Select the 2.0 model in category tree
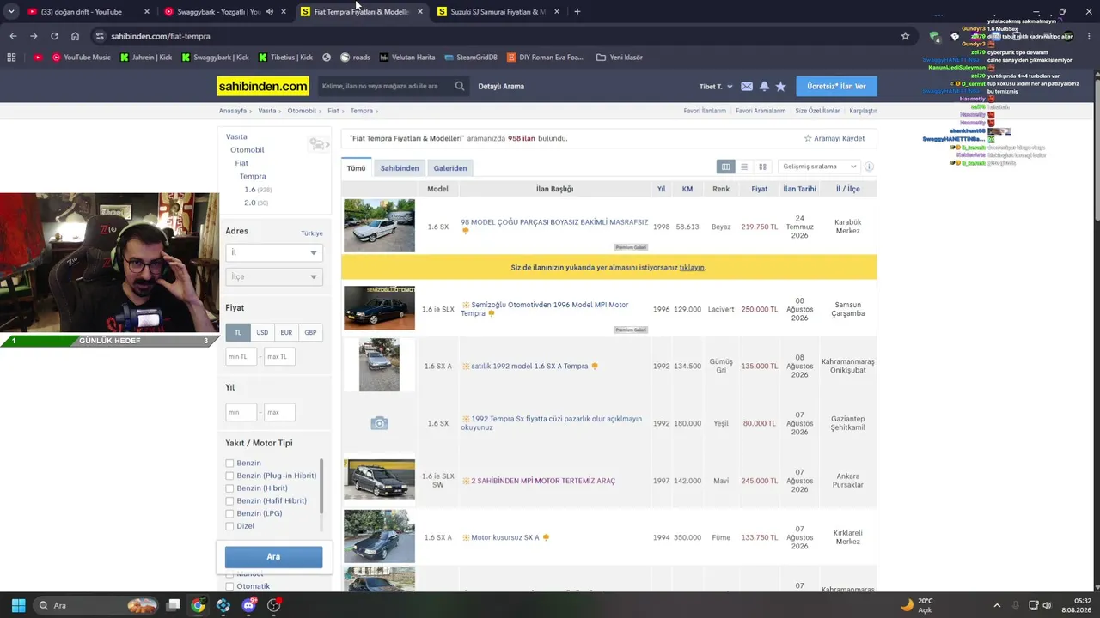The height and width of the screenshot is (618, 1100). (x=250, y=203)
